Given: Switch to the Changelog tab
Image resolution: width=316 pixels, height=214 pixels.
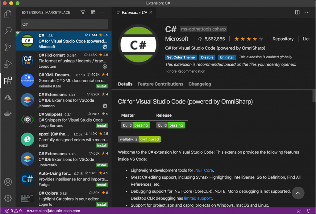Looking at the screenshot, I should click(x=200, y=84).
